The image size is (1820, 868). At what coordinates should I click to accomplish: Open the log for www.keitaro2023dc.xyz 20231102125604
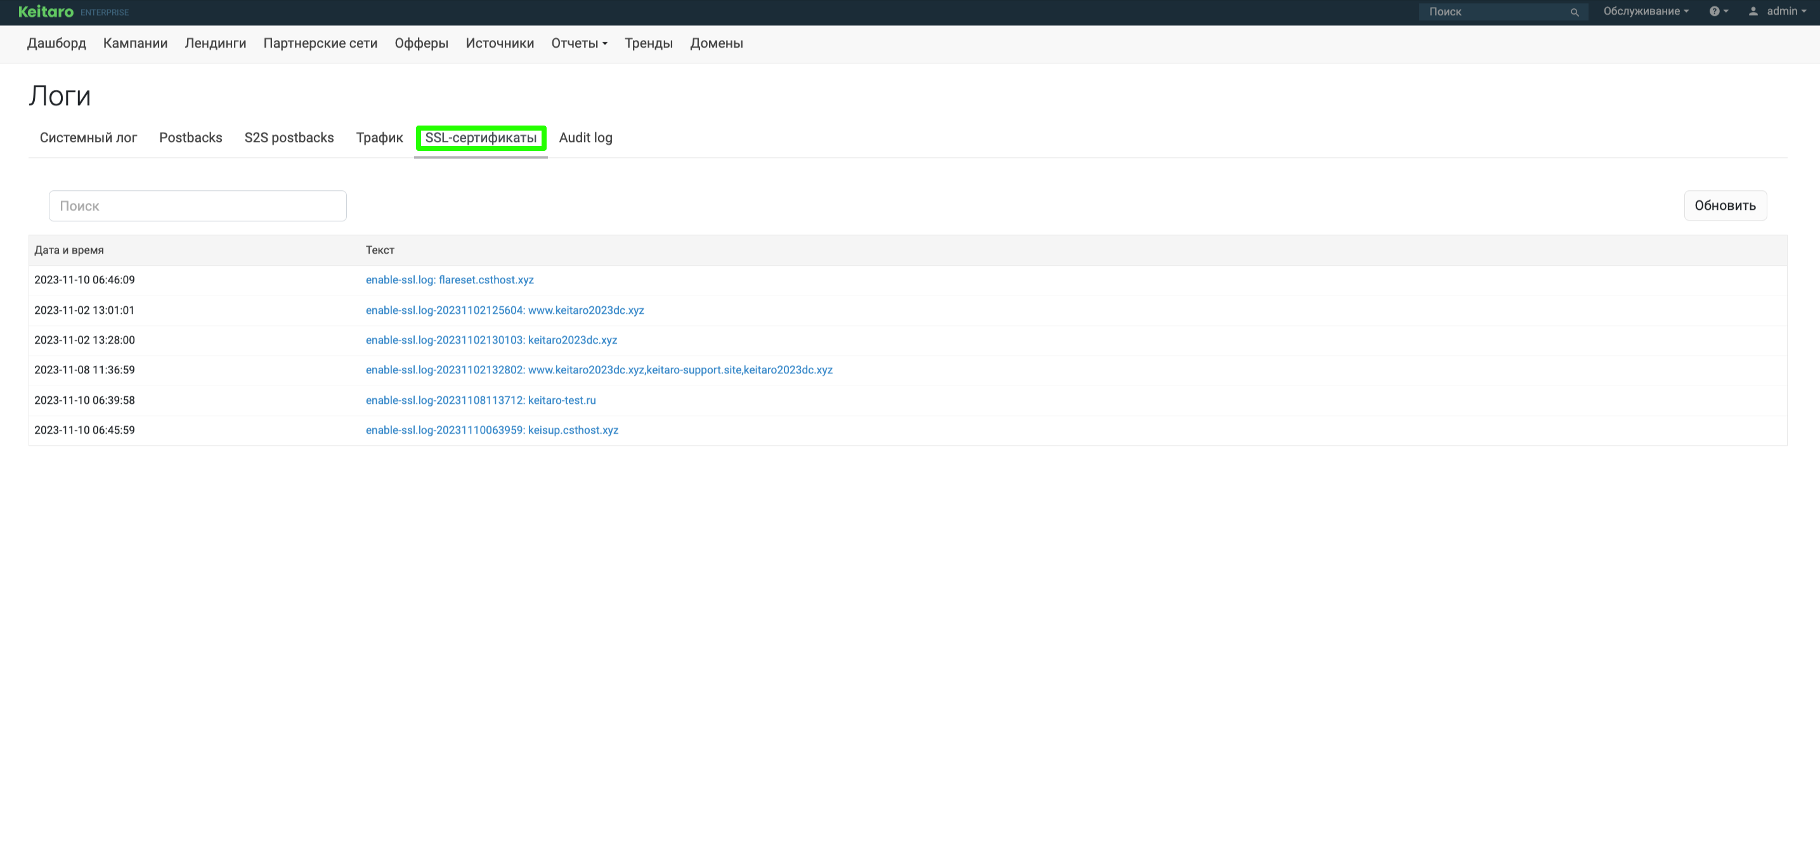click(504, 310)
